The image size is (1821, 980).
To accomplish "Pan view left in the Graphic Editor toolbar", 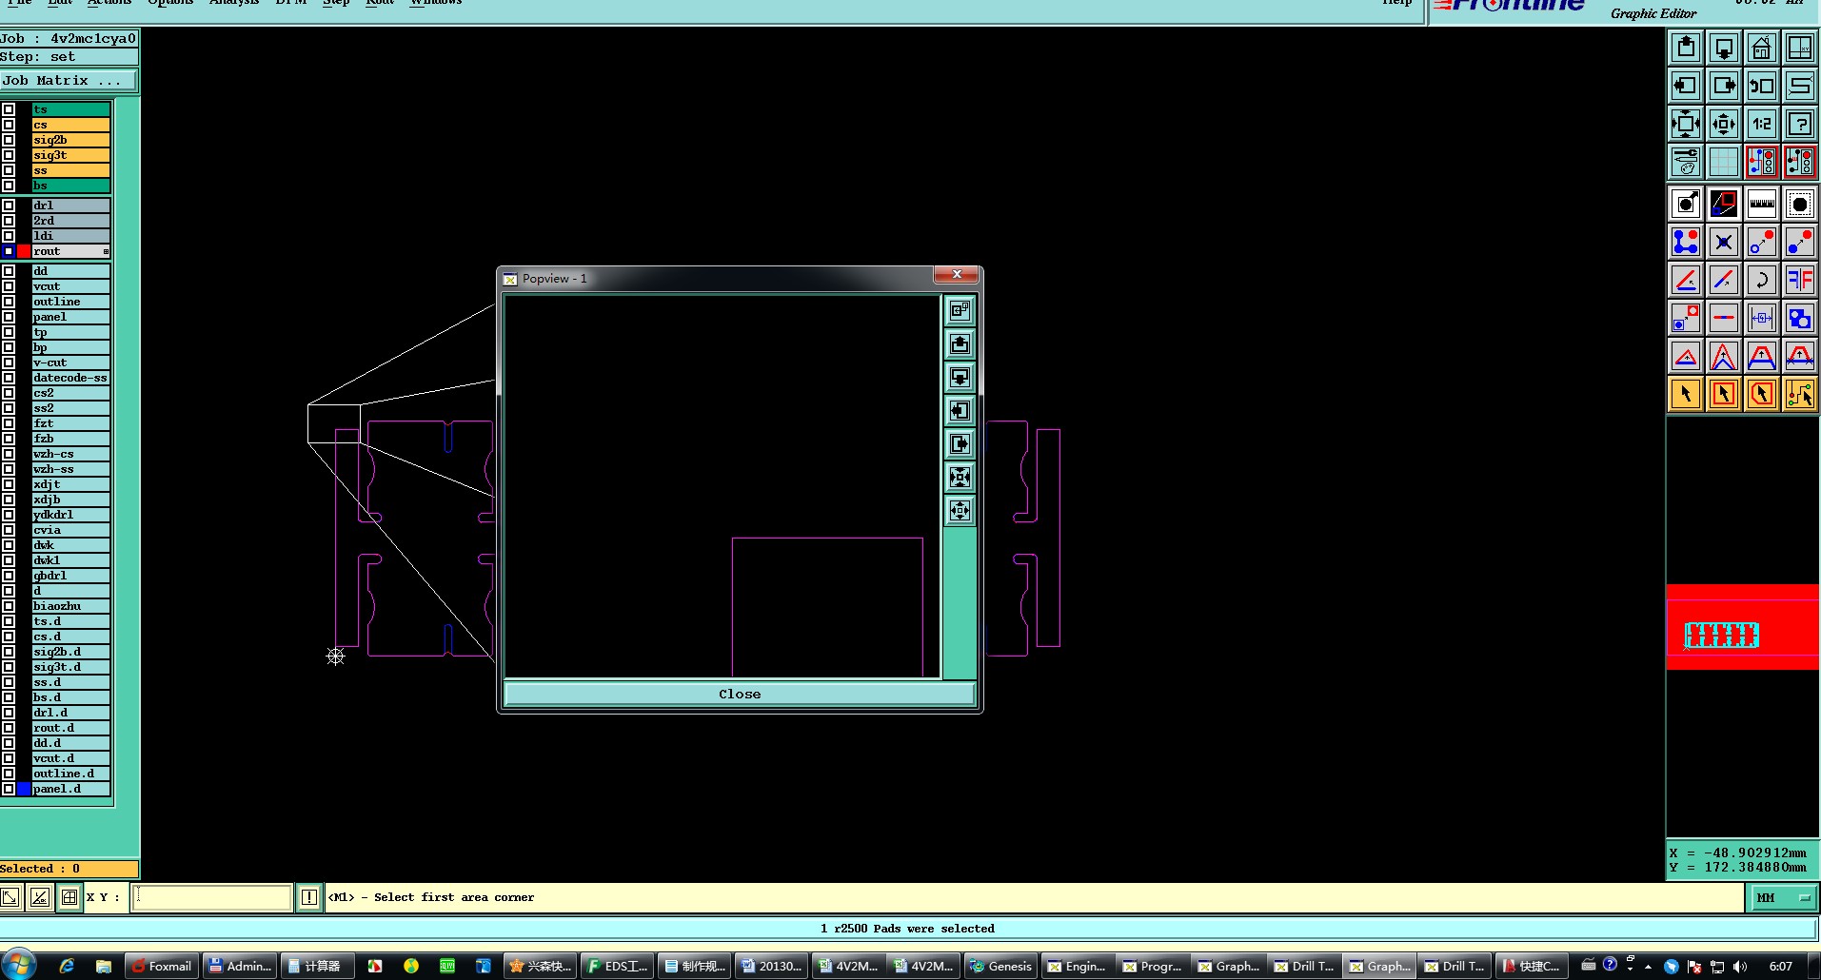I will (1686, 86).
